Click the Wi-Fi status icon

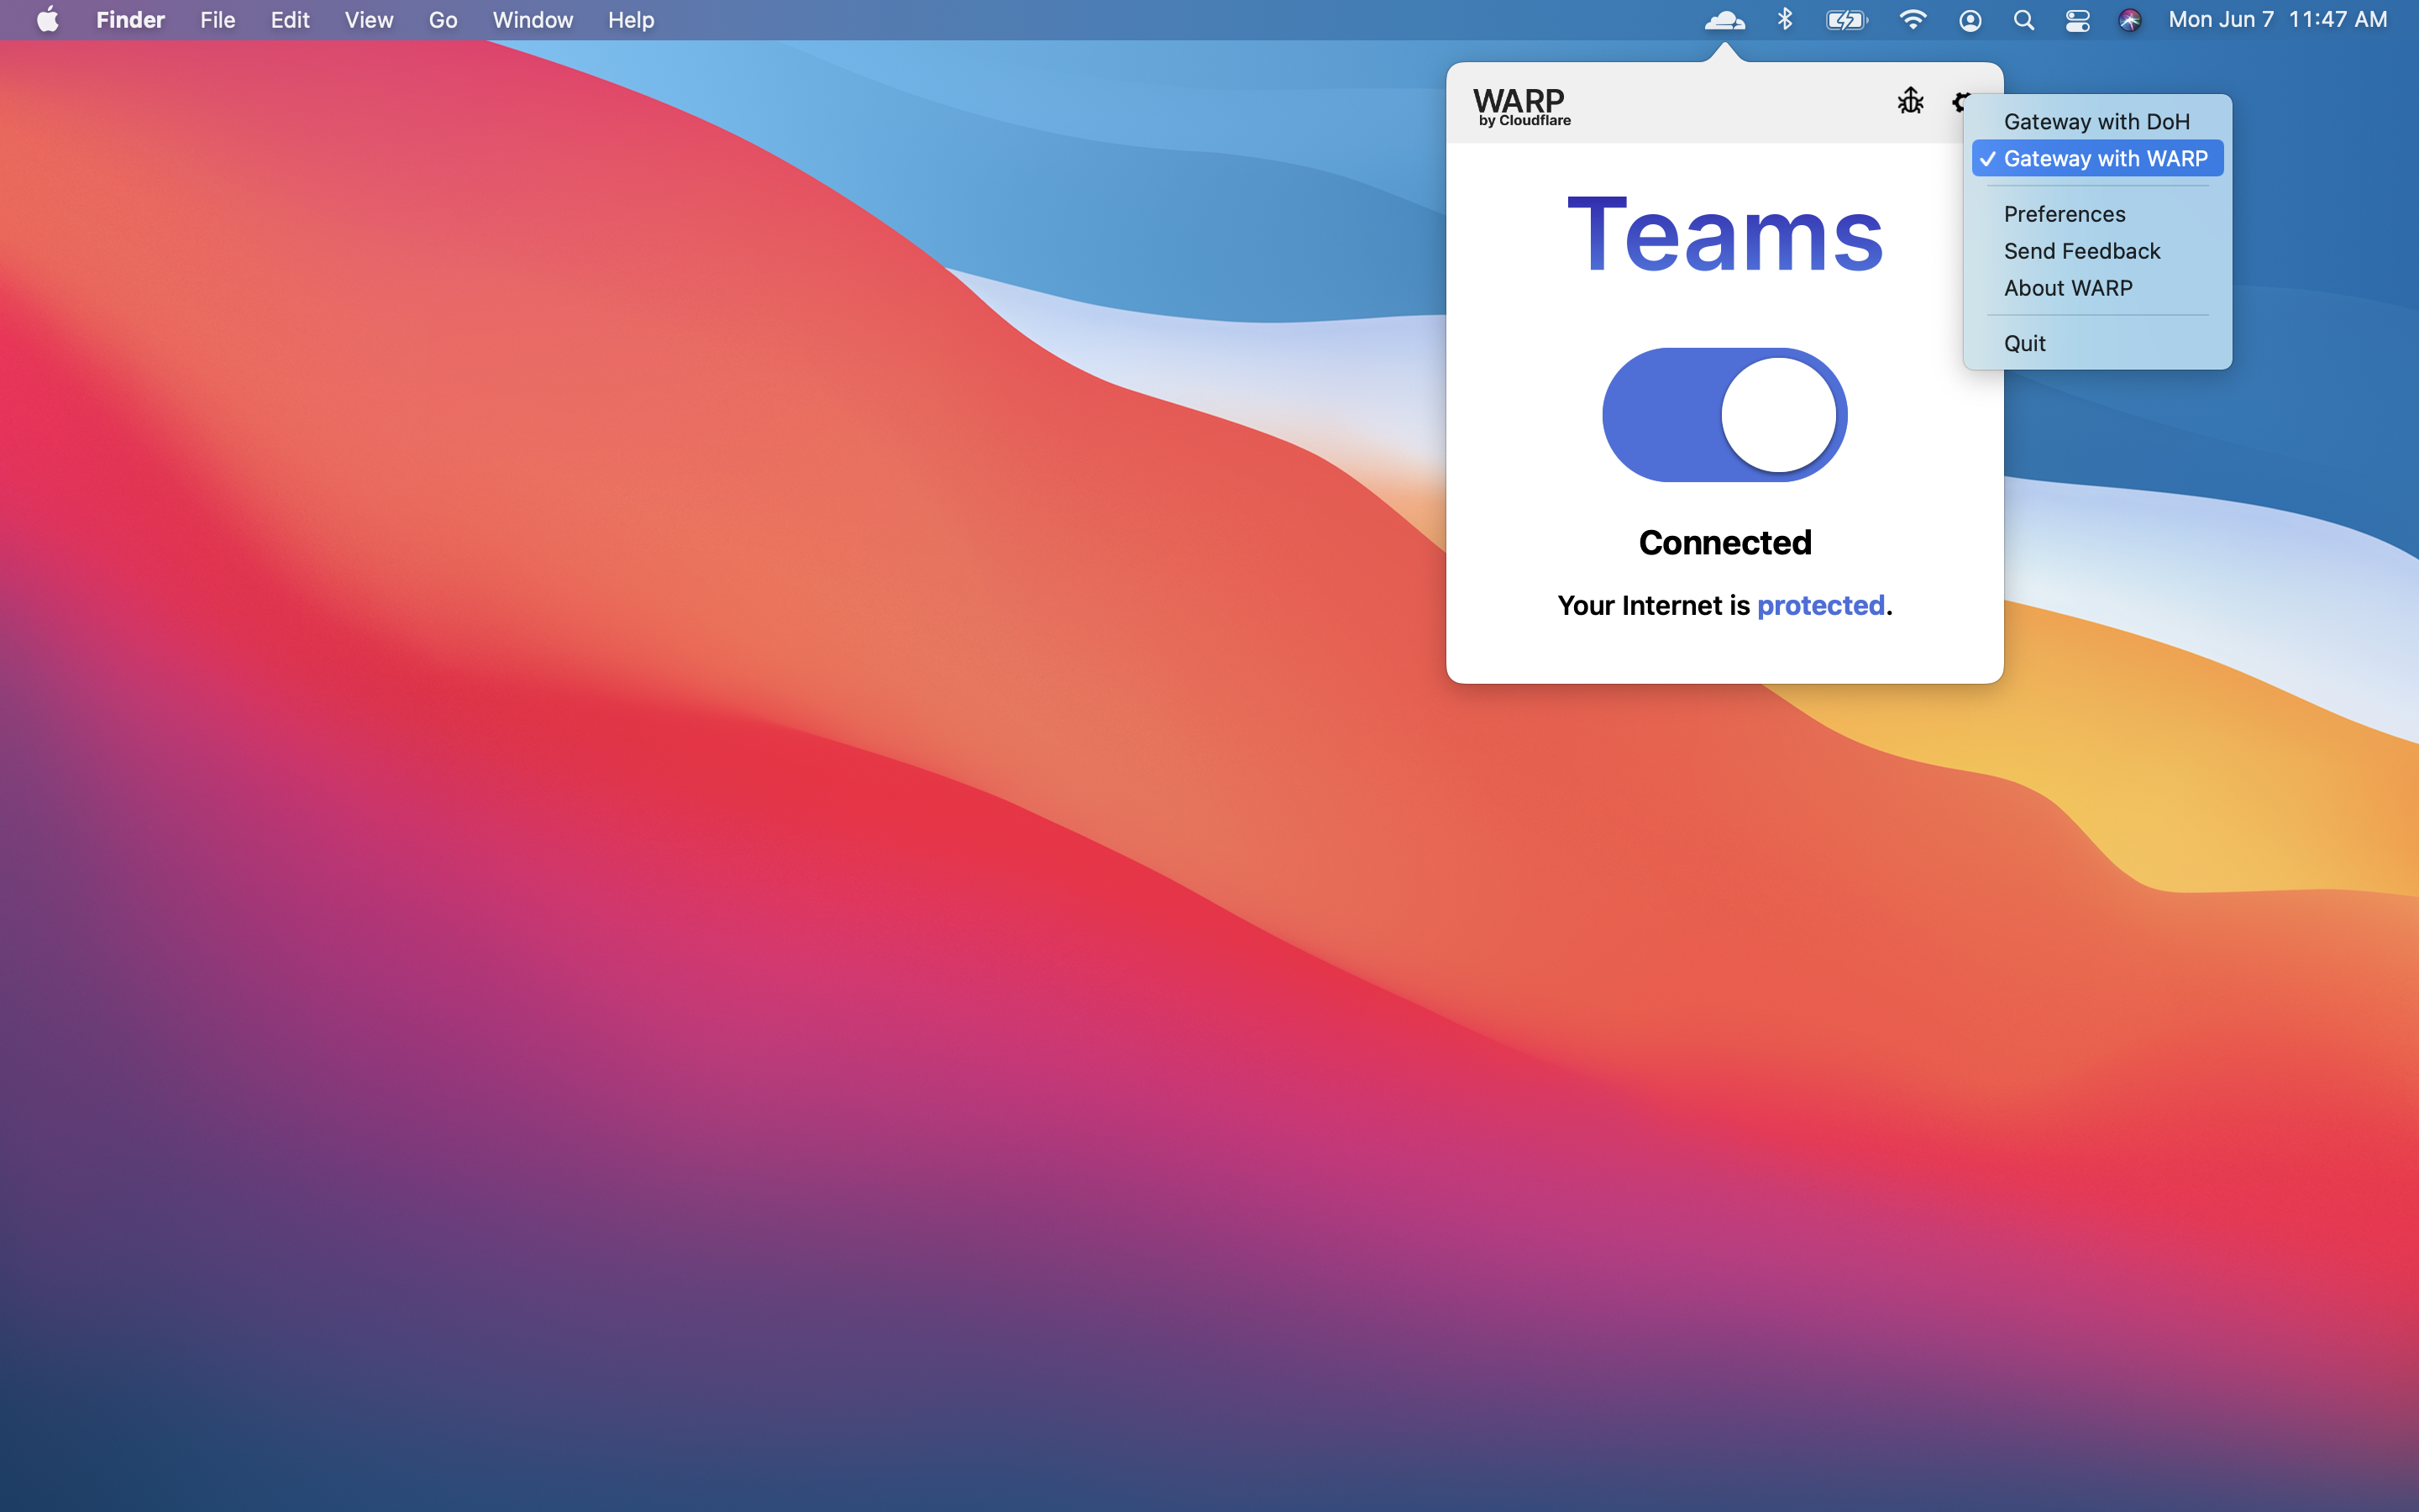tap(1913, 19)
